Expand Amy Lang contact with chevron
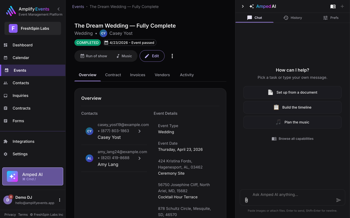Image resolution: width=350 pixels, height=218 pixels. click(x=139, y=158)
